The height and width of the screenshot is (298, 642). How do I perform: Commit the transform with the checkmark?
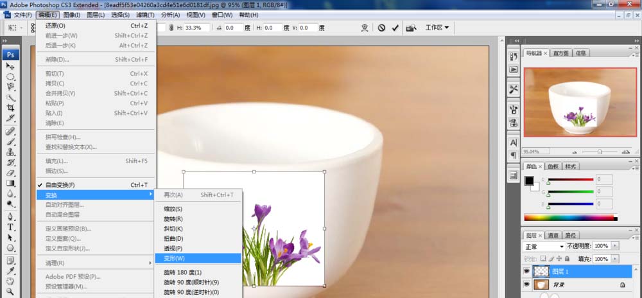coord(395,28)
